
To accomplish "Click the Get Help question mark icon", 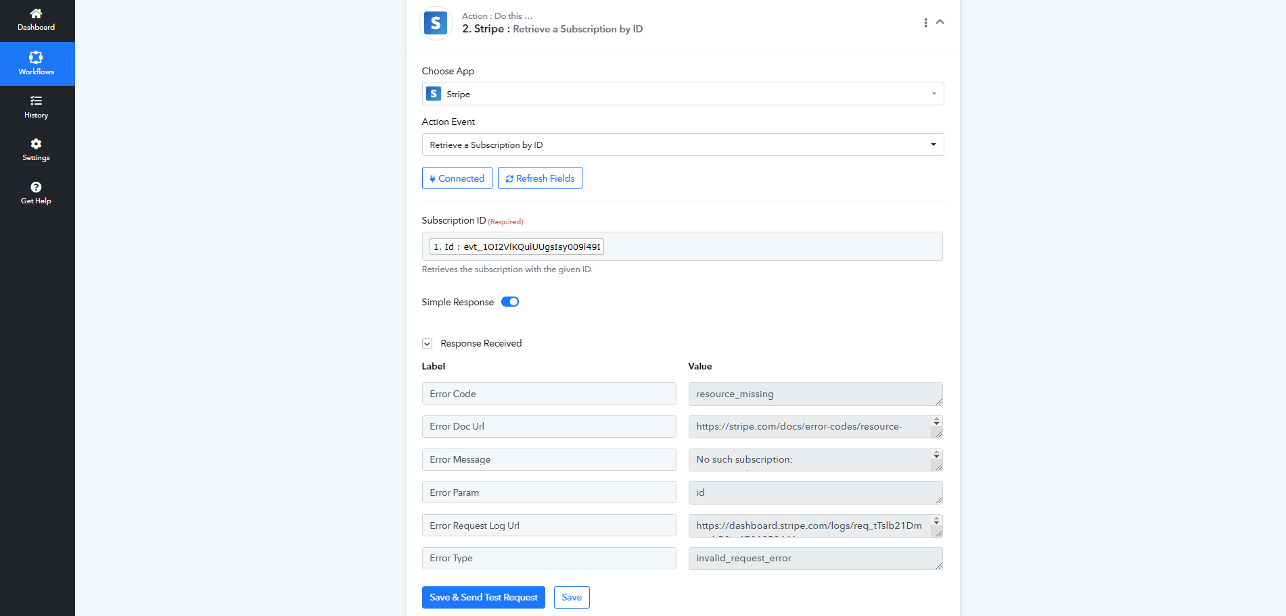I will coord(36,187).
